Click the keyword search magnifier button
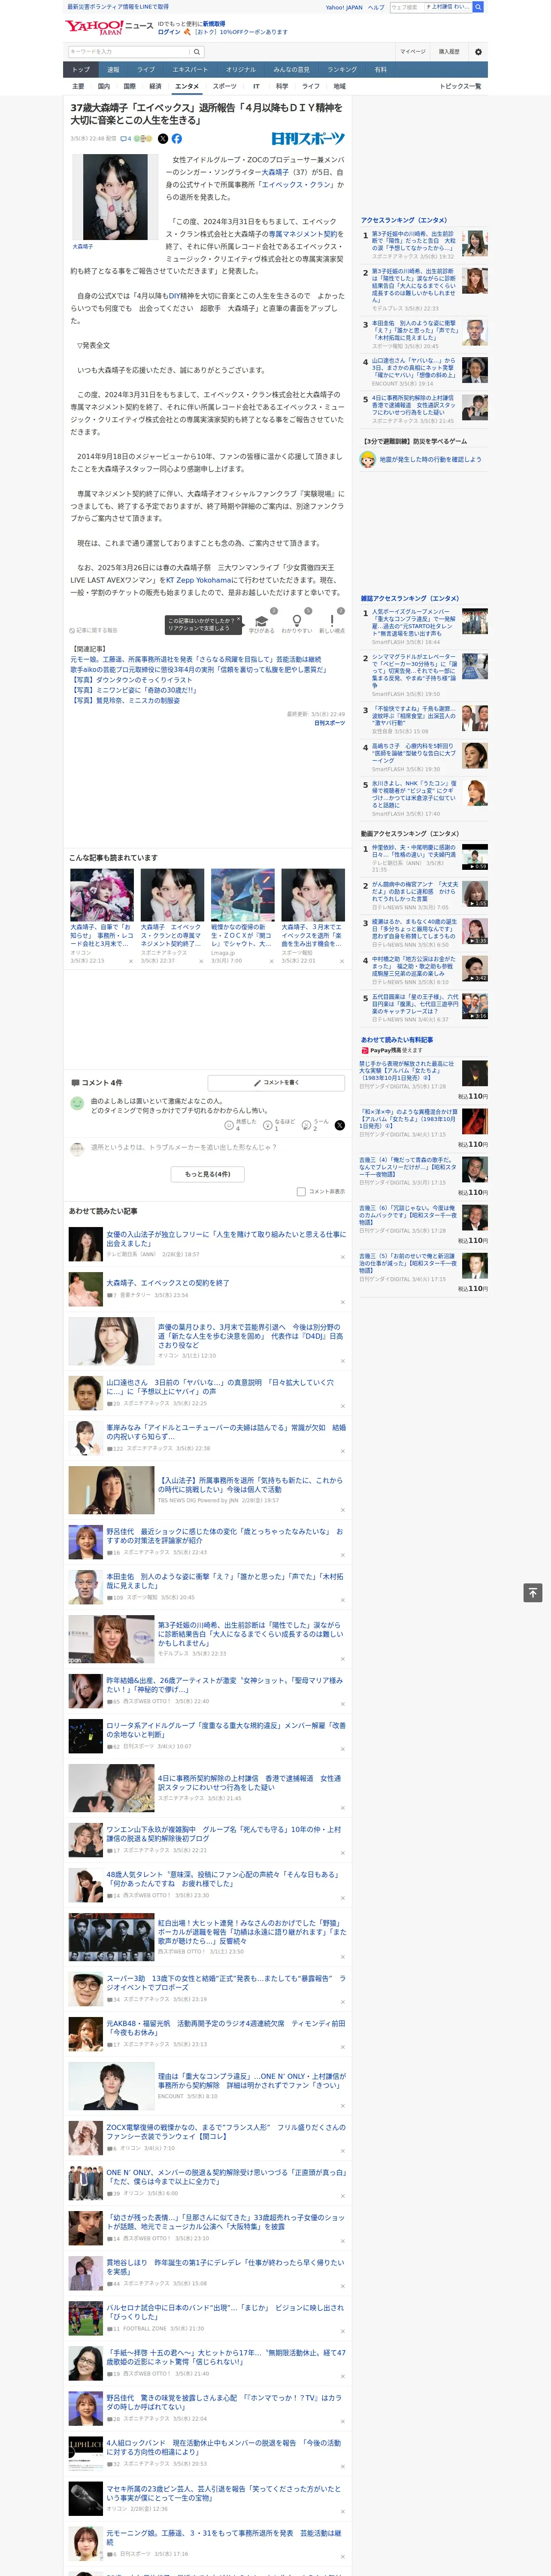The width and height of the screenshot is (551, 2576). (x=196, y=52)
